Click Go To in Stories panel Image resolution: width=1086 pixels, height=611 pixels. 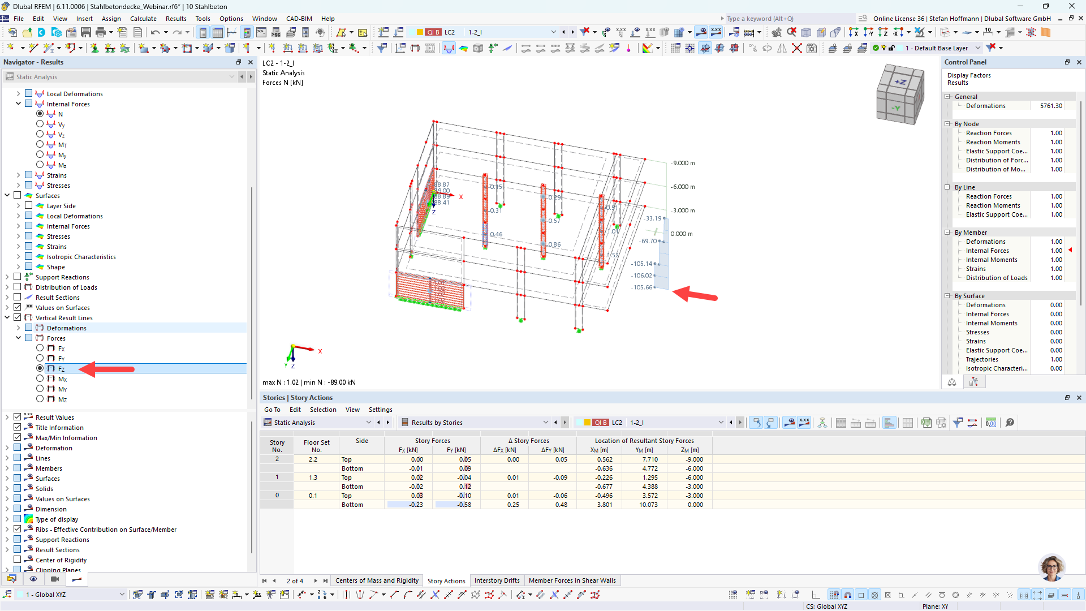[272, 410]
